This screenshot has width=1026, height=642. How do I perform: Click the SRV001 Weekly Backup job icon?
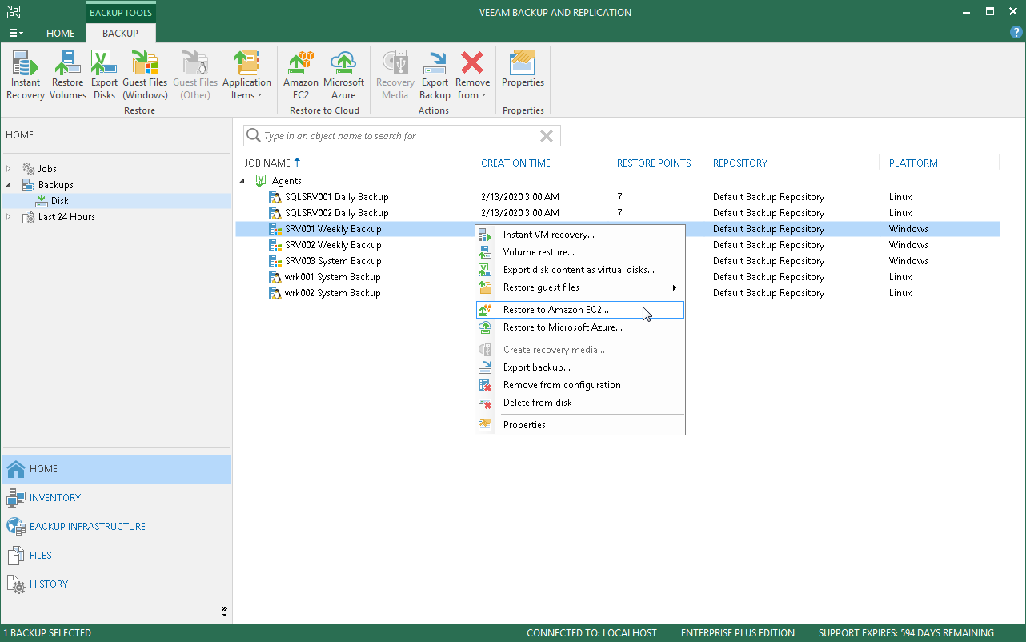(275, 229)
